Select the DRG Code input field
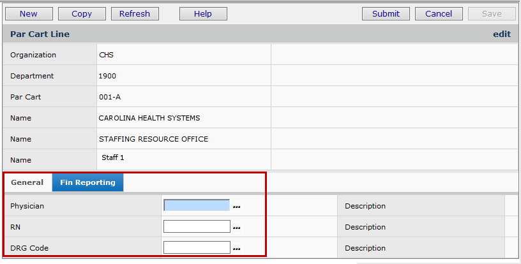 tap(197, 247)
